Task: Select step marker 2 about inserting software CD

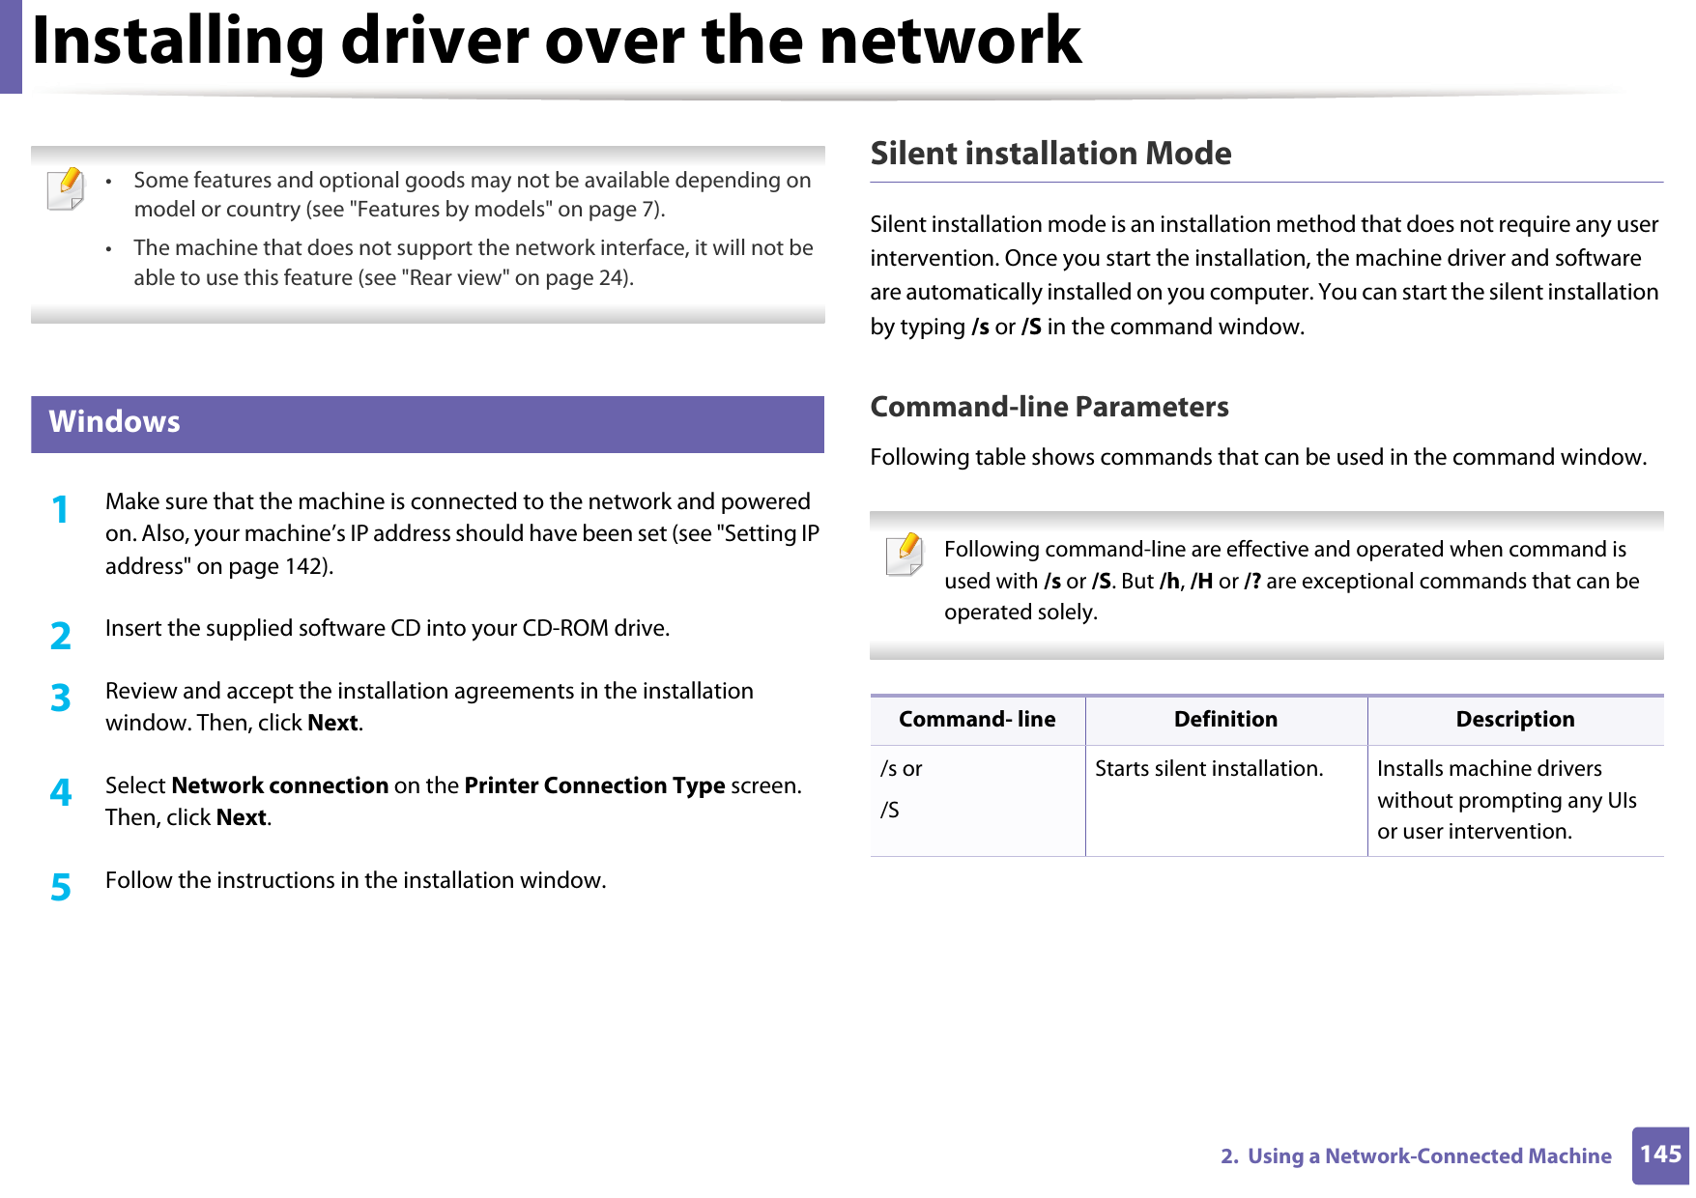Action: tap(62, 635)
